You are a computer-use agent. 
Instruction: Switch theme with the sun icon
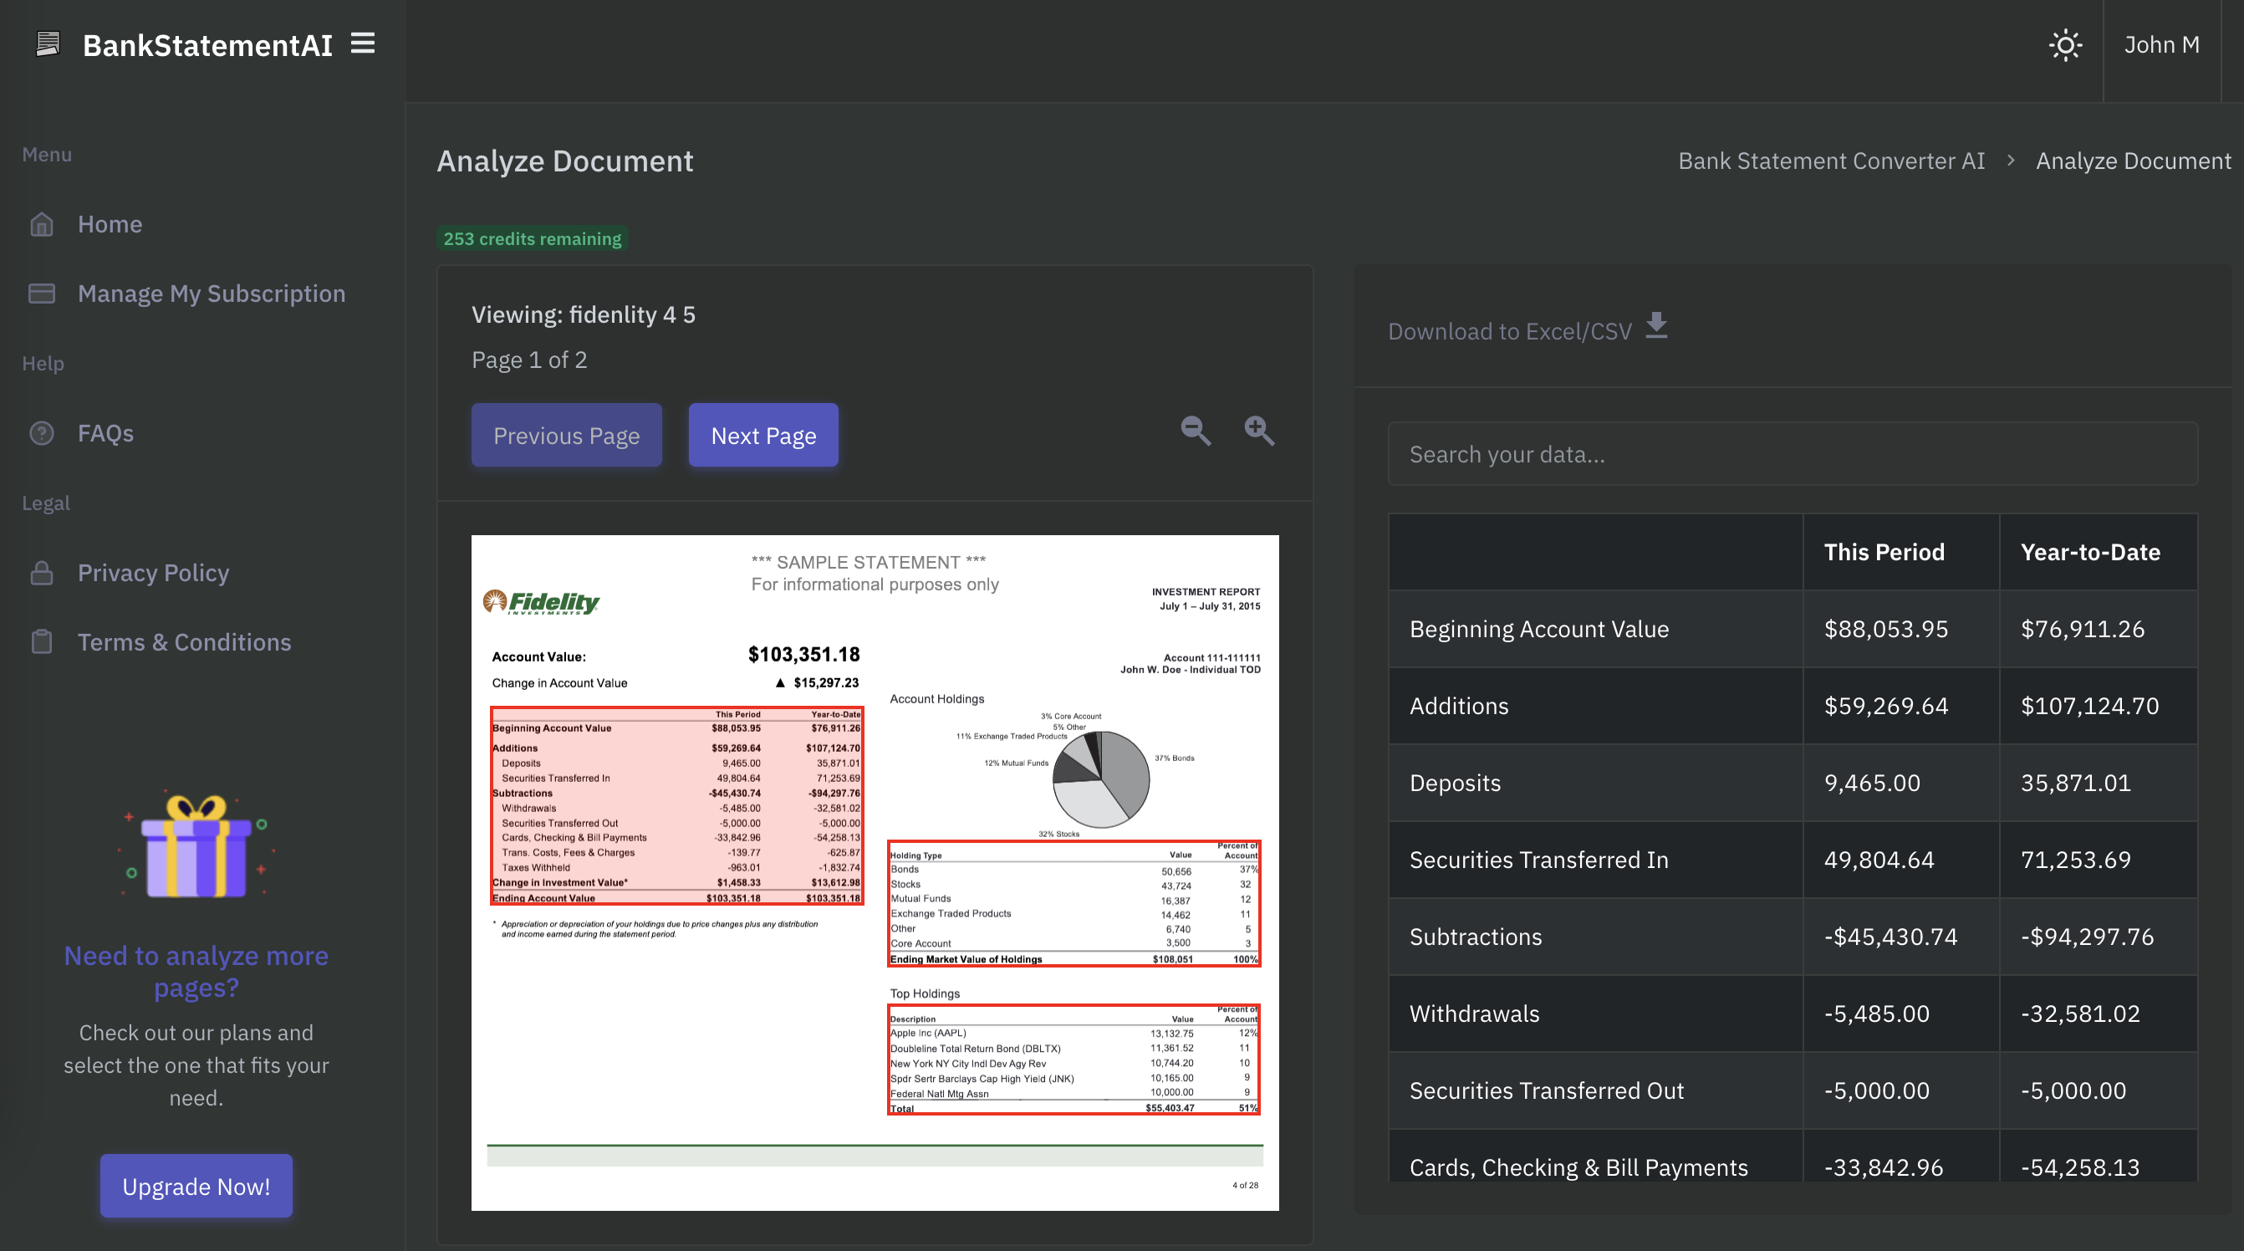pyautogui.click(x=2064, y=44)
